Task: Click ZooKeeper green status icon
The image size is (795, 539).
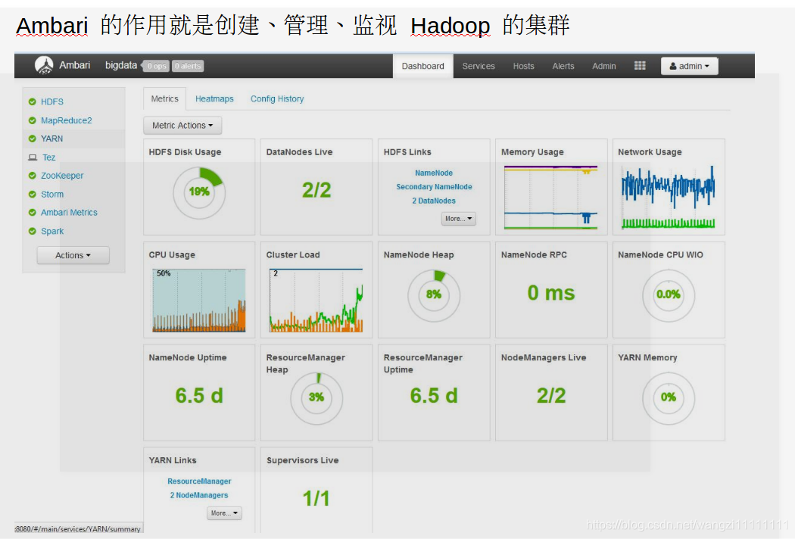Action: click(x=33, y=176)
